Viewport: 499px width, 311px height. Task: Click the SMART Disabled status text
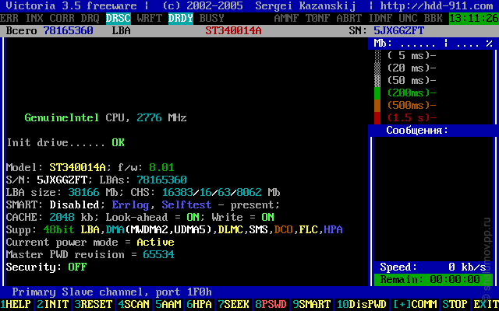click(x=75, y=204)
